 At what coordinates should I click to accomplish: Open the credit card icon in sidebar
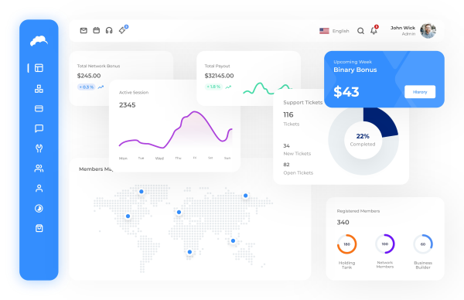point(39,108)
